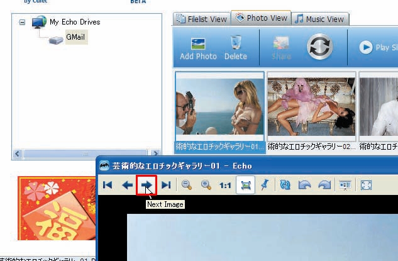Select My Echo Drives in the tree
Screen dimensions: 398x261
point(75,22)
